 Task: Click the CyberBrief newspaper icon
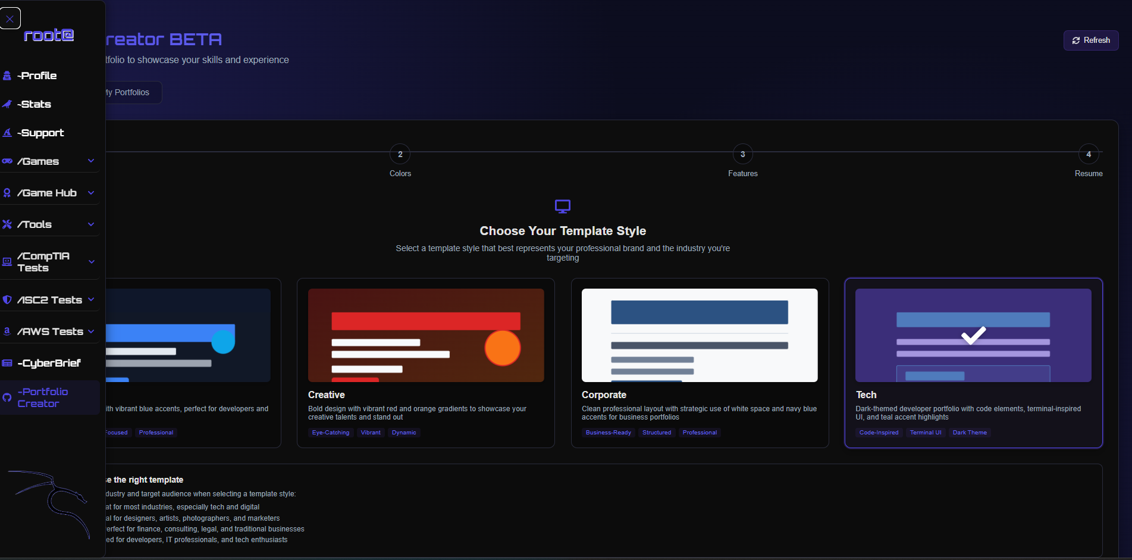pos(7,363)
